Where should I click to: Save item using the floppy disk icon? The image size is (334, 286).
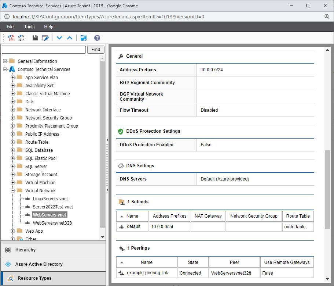pos(35,38)
